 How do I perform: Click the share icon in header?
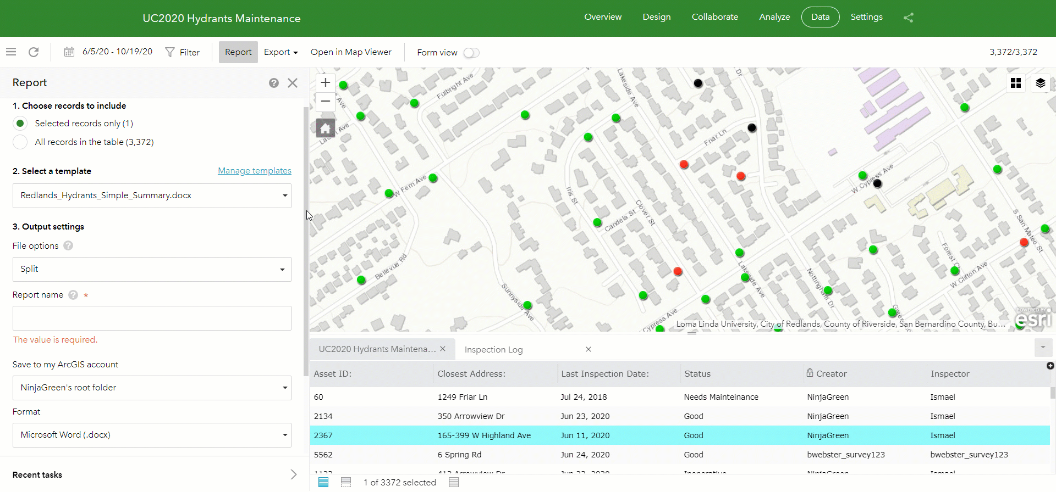click(908, 18)
